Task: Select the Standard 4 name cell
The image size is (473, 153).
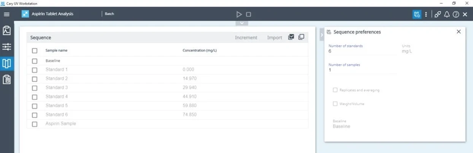Action: [x=57, y=96]
